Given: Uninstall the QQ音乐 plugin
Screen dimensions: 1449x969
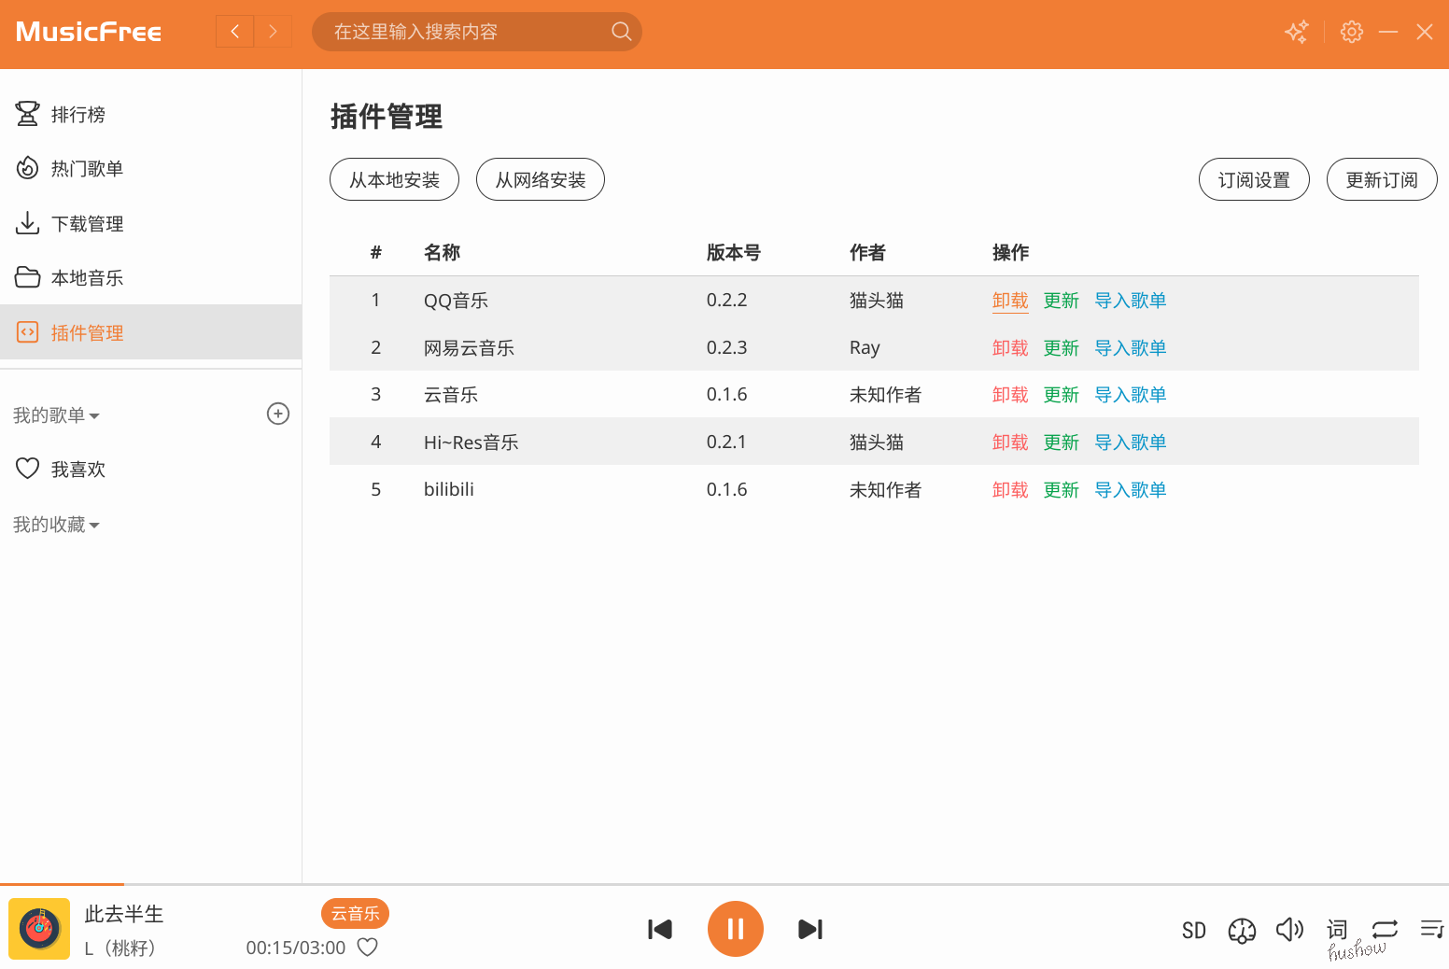Looking at the screenshot, I should click(x=1010, y=301).
